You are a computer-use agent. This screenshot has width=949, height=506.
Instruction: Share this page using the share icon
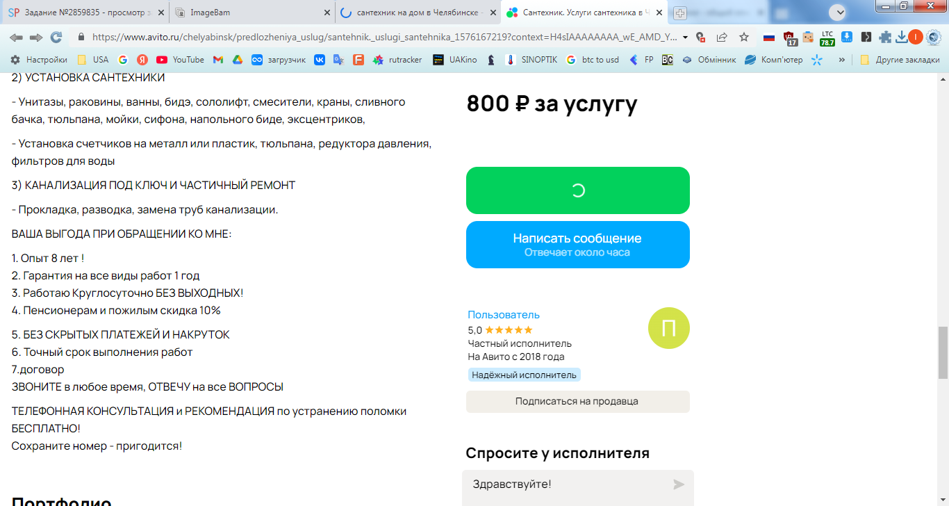coord(722,38)
